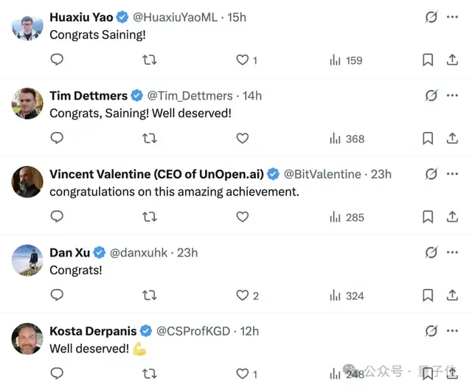Open Tim Dettmers' profile name link
This screenshot has height=390, width=472.
tap(88, 95)
